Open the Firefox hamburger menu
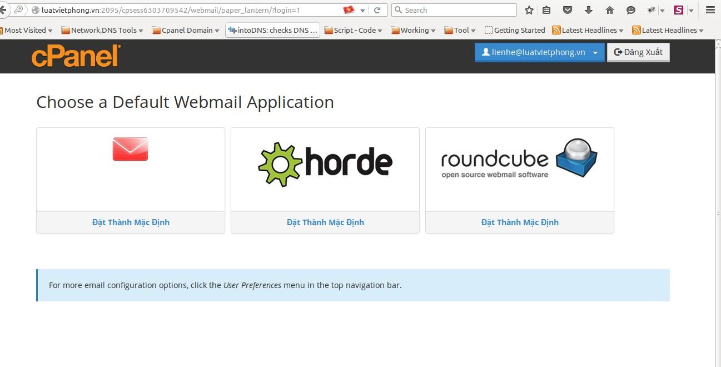The width and height of the screenshot is (721, 367). click(x=710, y=10)
